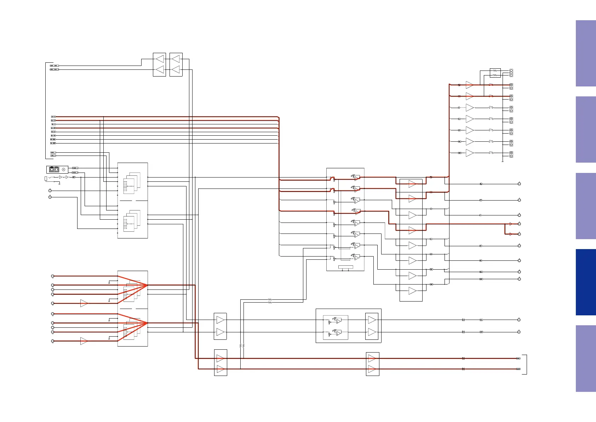Open the second lavender side tab from top
This screenshot has width=596, height=422.
(x=586, y=129)
